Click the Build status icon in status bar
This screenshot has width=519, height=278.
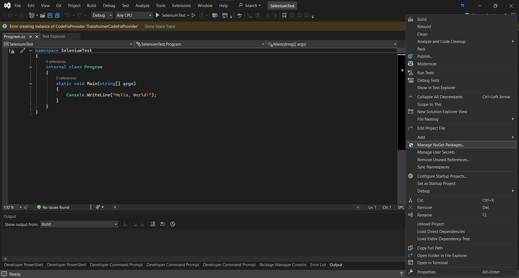4,274
